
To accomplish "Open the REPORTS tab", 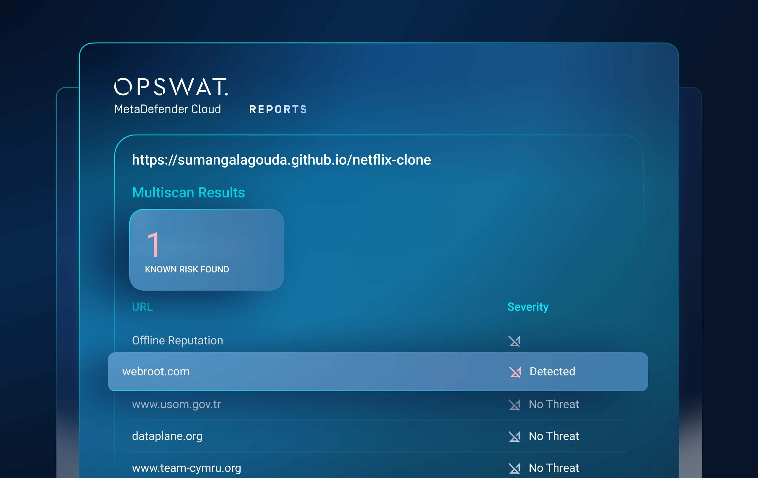I will pyautogui.click(x=278, y=109).
